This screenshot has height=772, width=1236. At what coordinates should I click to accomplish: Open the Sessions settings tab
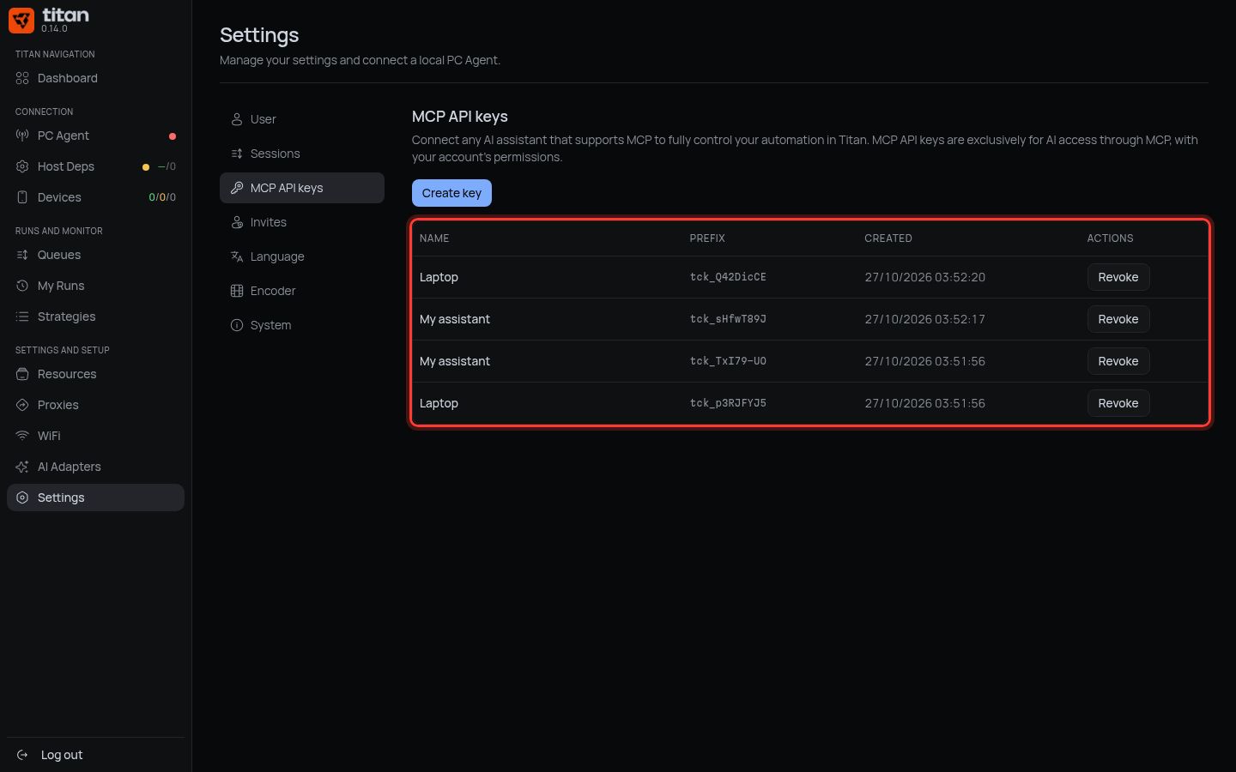point(302,154)
